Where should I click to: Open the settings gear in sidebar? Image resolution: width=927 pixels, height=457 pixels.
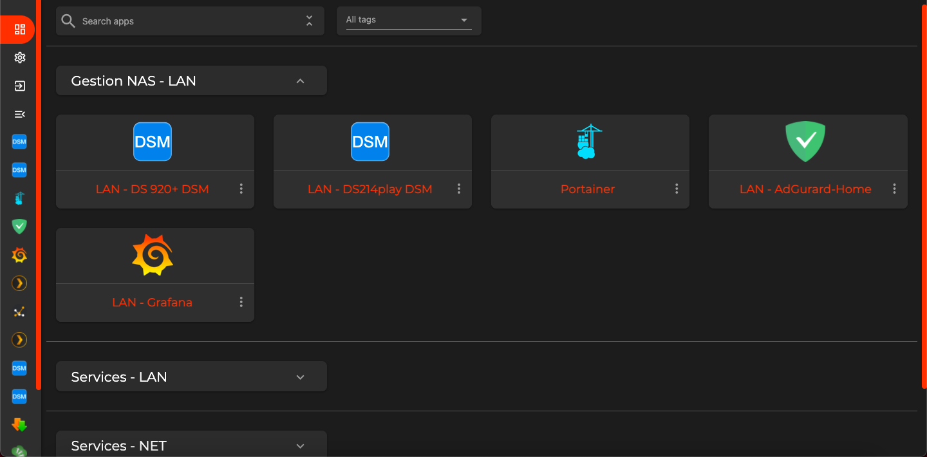point(19,57)
